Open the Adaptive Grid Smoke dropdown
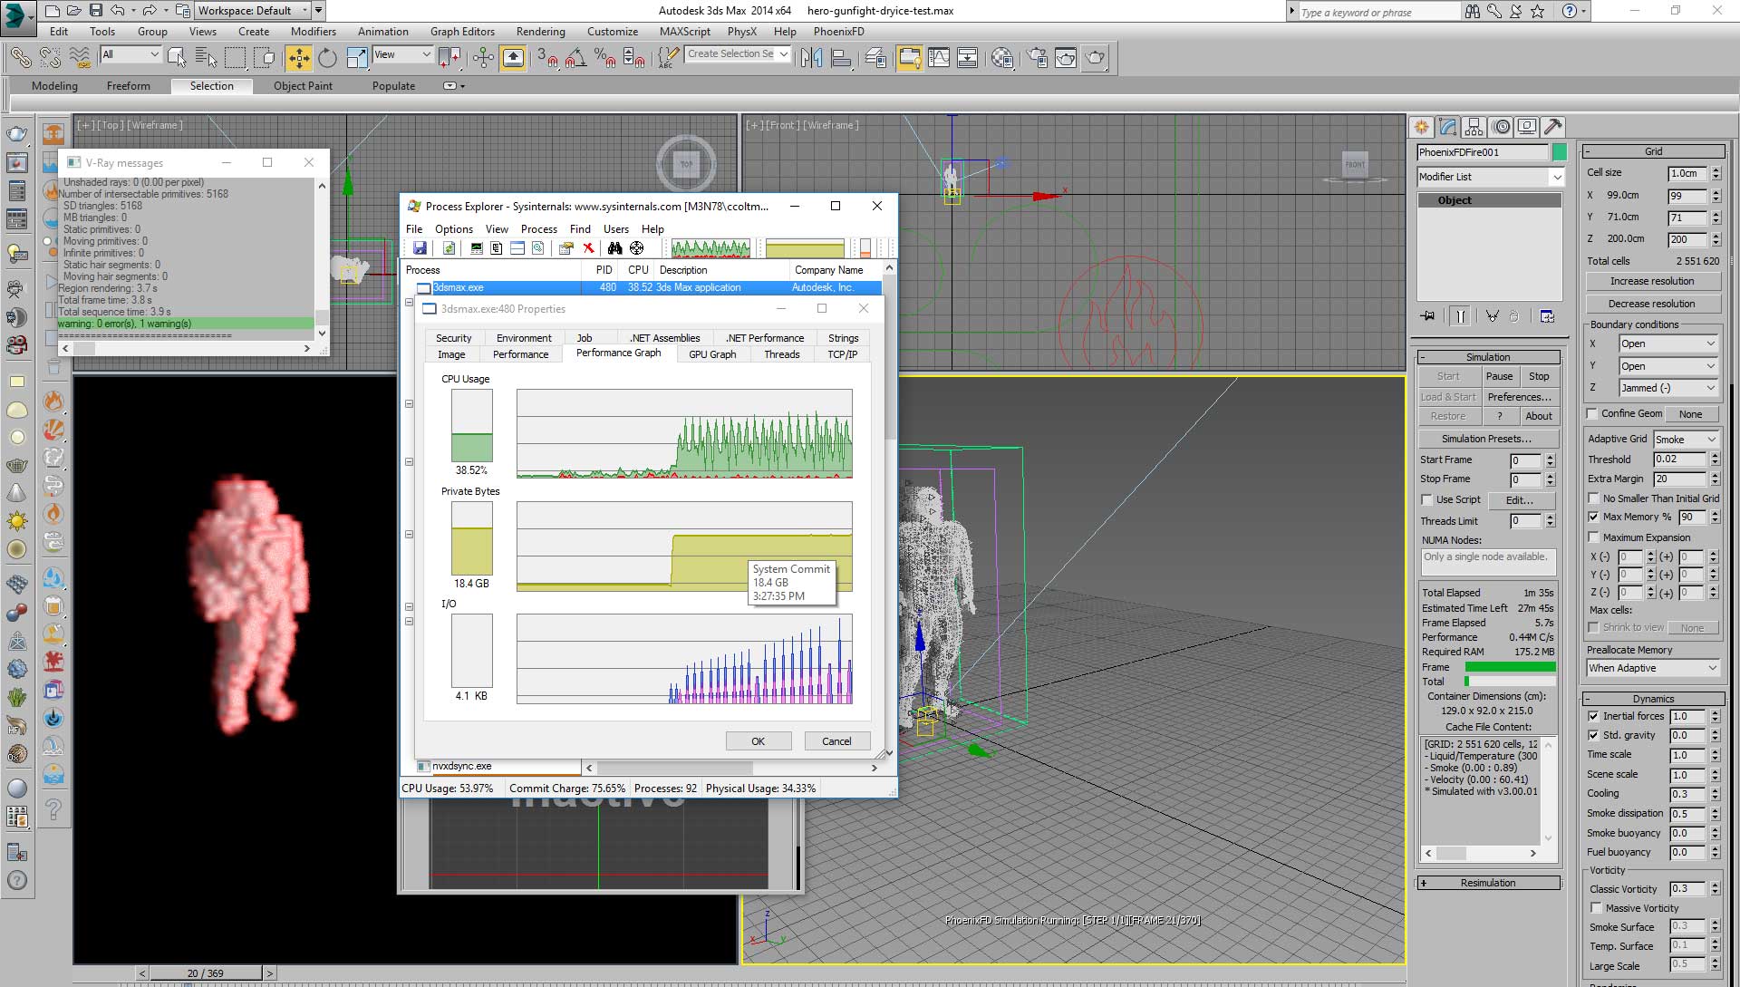1740x987 pixels. pyautogui.click(x=1686, y=440)
